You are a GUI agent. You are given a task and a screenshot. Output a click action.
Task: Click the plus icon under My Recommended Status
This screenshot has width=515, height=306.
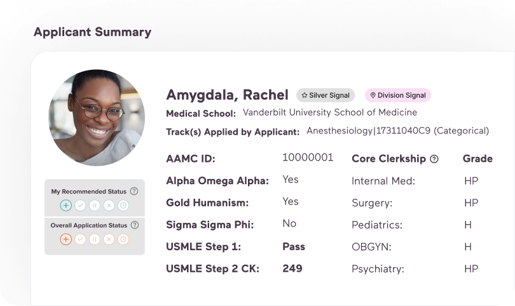66,205
